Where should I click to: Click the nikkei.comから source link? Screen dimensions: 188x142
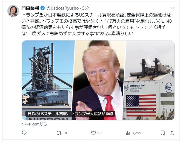[34, 124]
